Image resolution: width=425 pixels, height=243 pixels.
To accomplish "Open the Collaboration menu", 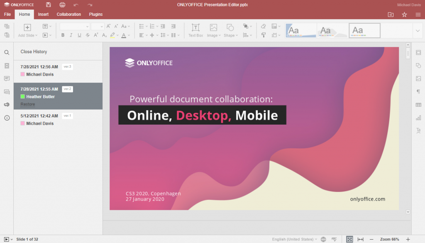I will [68, 14].
